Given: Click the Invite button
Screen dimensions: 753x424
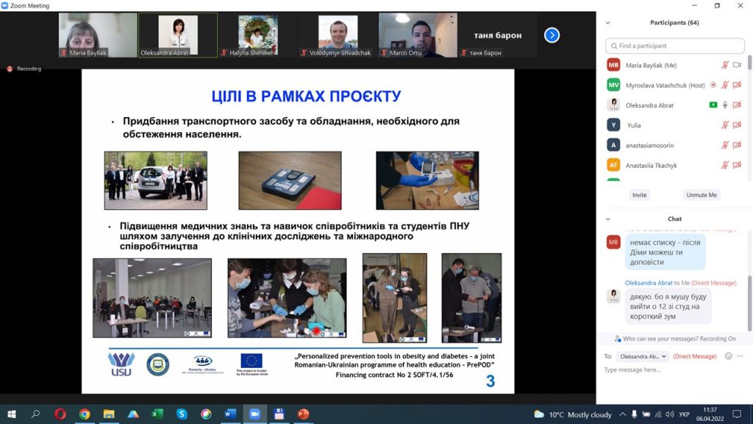Looking at the screenshot, I should point(639,194).
